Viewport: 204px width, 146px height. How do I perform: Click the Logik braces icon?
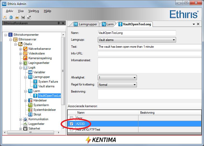(x=25, y=68)
